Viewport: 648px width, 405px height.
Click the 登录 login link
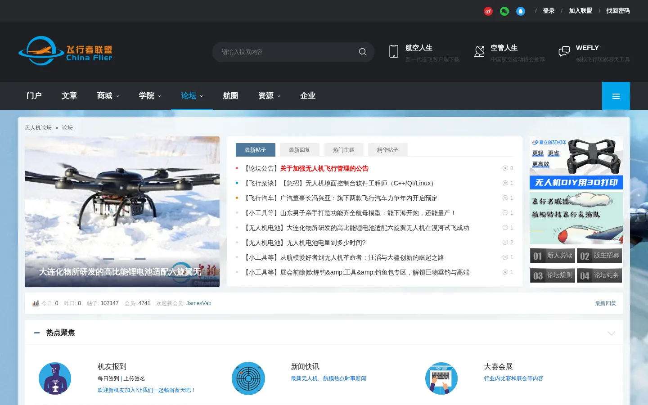click(549, 11)
